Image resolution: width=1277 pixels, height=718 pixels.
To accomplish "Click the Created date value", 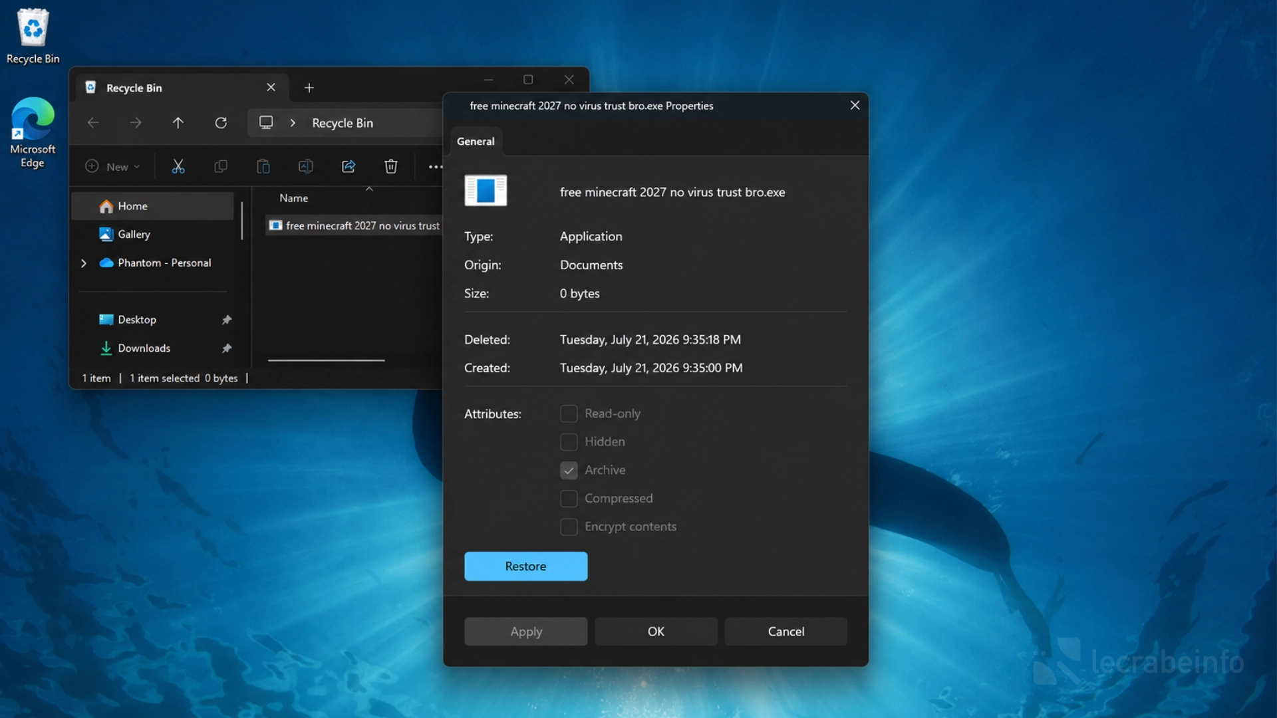I will (x=651, y=368).
